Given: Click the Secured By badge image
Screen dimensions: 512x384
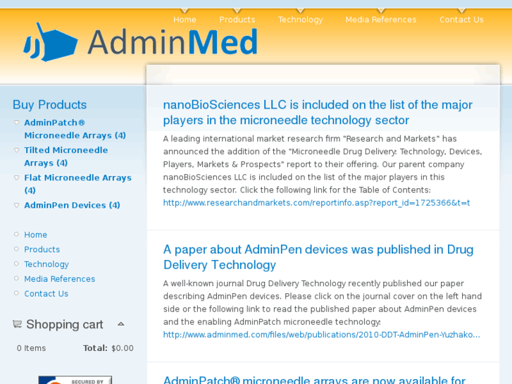Looking at the screenshot, I should point(75,380).
